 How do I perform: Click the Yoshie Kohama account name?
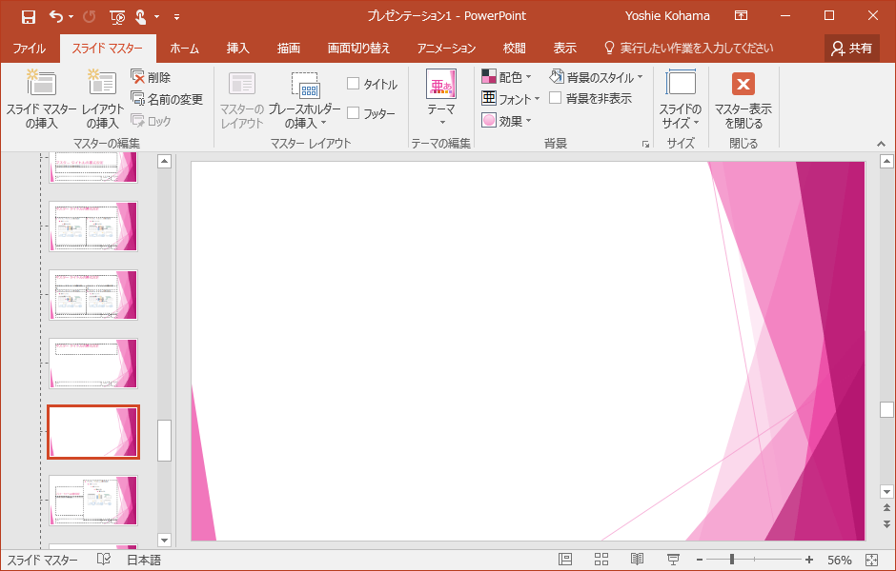(667, 16)
